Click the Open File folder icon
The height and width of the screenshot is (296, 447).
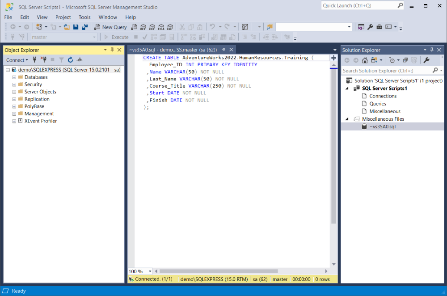(x=67, y=27)
